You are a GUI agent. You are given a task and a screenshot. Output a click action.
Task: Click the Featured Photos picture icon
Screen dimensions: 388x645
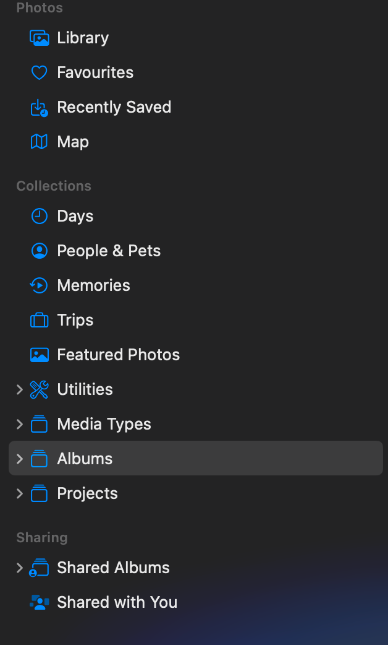(40, 355)
